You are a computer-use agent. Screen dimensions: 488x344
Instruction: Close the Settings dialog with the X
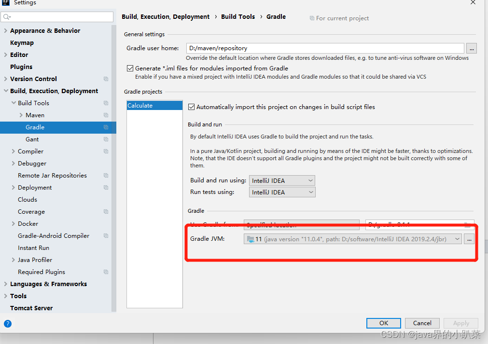coord(473,2)
